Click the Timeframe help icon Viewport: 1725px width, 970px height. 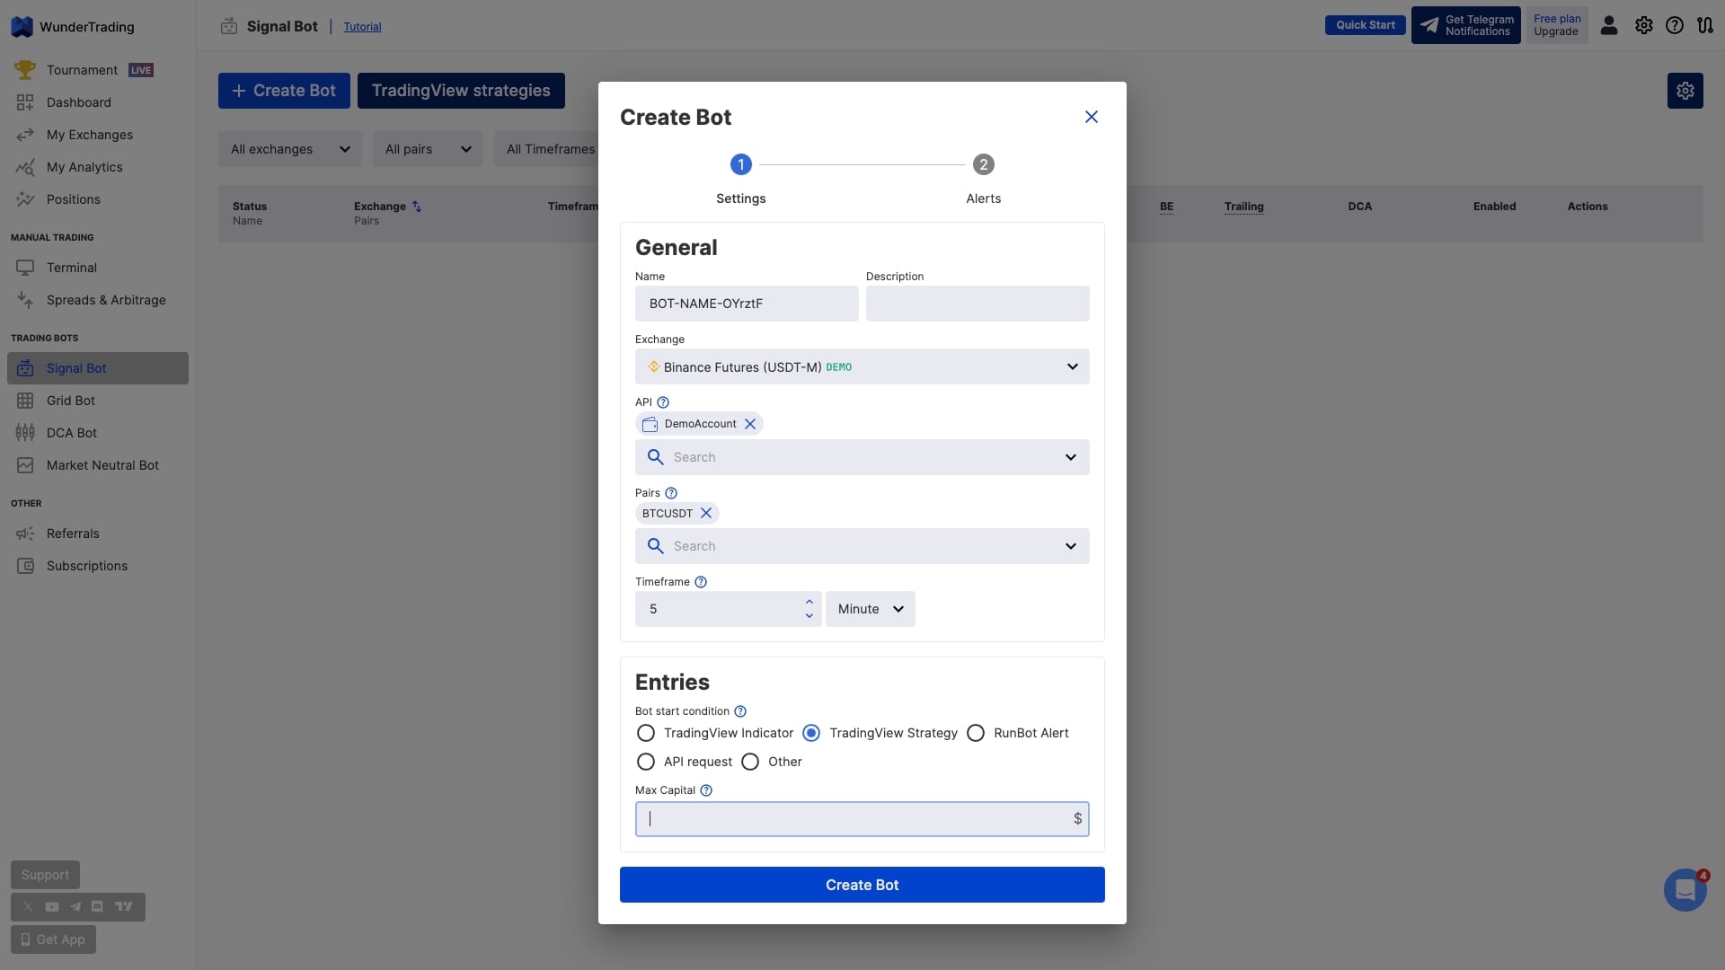tap(701, 582)
